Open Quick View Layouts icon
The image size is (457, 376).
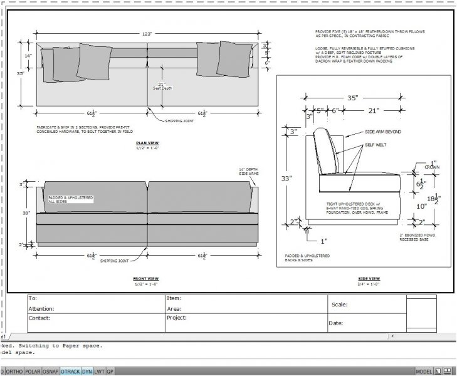(438, 372)
